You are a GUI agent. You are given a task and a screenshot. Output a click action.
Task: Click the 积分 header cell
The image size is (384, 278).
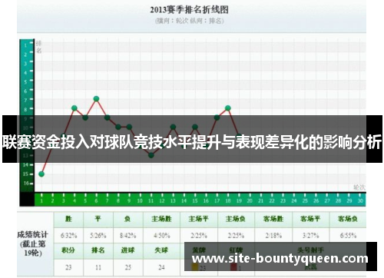coord(68,250)
